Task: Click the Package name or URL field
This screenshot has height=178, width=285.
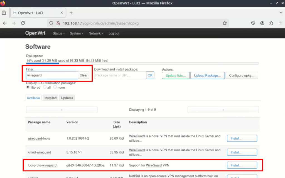Action: click(120, 75)
